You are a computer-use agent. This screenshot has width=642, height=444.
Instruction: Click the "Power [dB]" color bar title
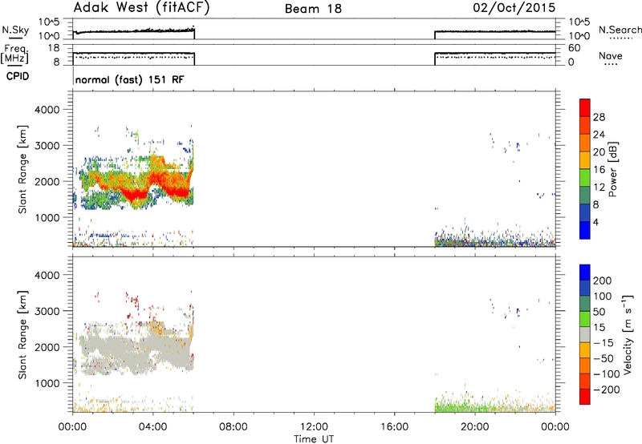(612, 169)
